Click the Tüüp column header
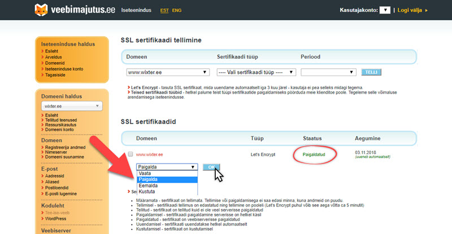The width and height of the screenshot is (452, 234). 257,139
